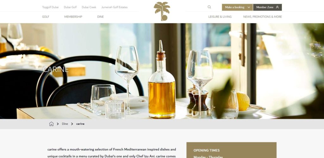
Task: Click the CARINE hero banner image
Action: tap(162, 71)
